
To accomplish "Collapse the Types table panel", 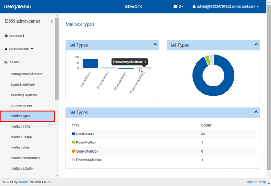I will [256, 112].
